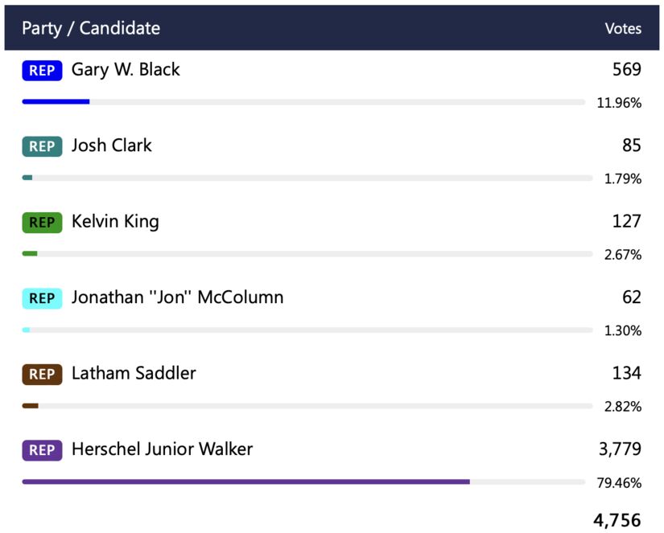Select the Votes column header

(623, 28)
